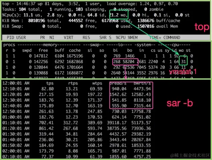Select vmstat free value 139088
212x160 pixels.
tap(41, 73)
